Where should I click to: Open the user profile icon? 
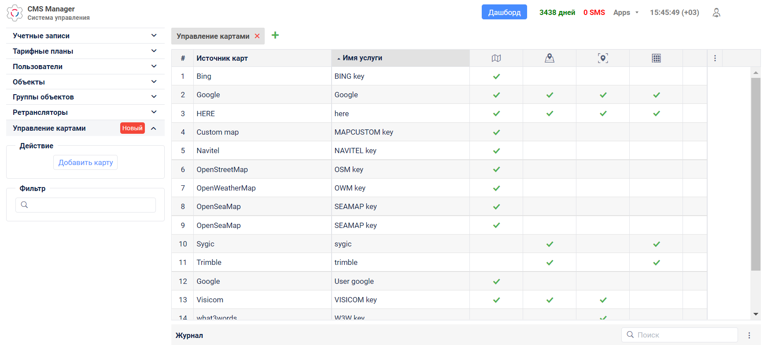716,13
